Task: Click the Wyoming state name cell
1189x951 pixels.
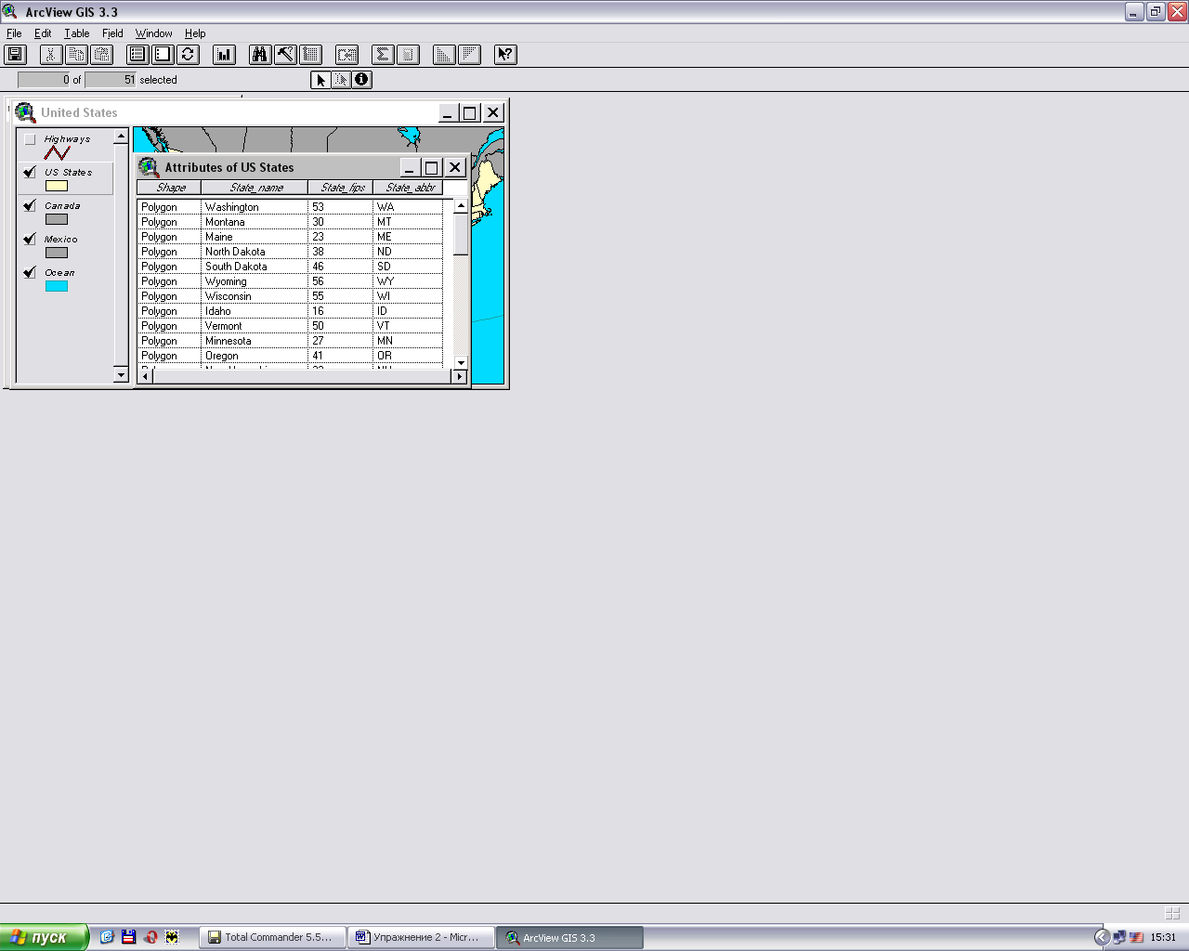Action: click(x=255, y=281)
